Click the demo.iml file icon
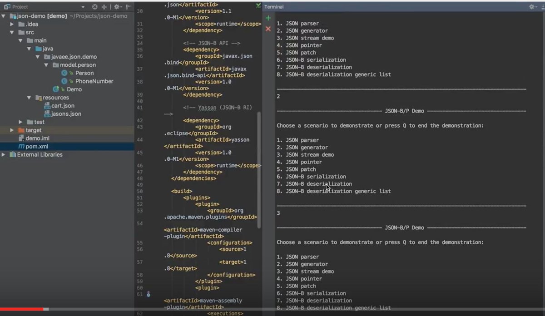The width and height of the screenshot is (545, 316). point(21,138)
